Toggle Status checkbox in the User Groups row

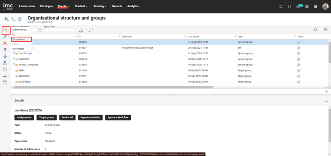pos(299,53)
